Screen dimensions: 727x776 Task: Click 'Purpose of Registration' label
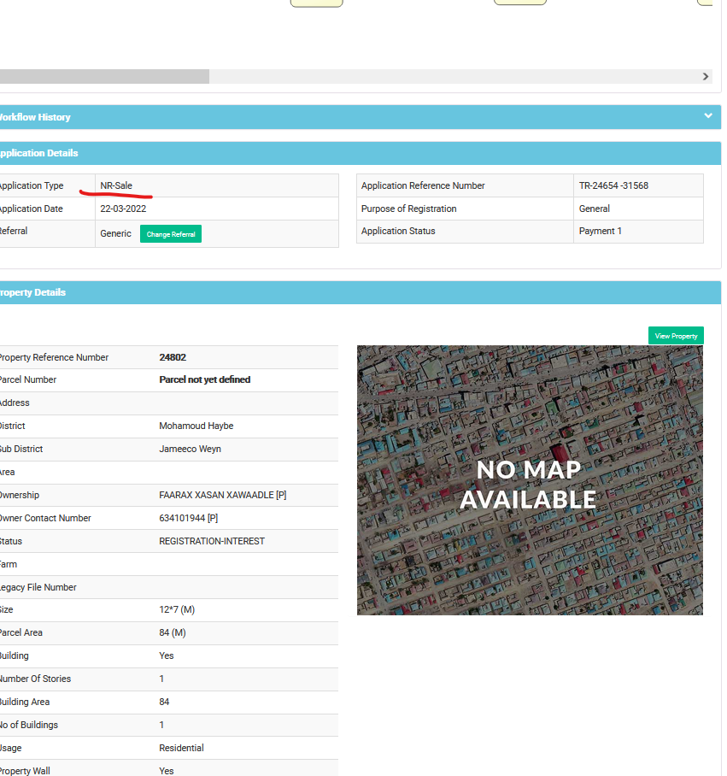[408, 209]
